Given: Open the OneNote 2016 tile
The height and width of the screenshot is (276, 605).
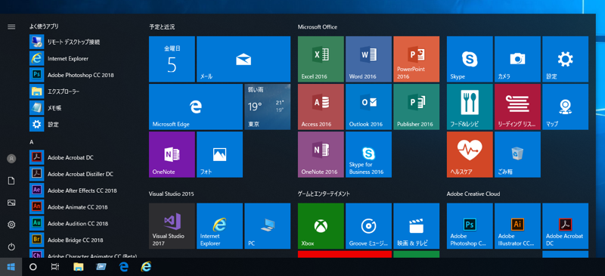Looking at the screenshot, I should (x=321, y=154).
